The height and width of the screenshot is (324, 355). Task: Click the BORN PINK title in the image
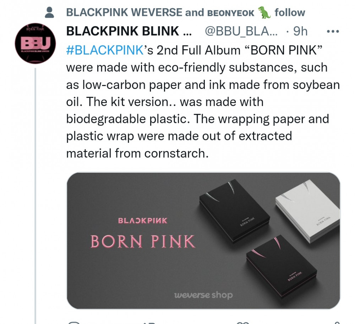(143, 241)
